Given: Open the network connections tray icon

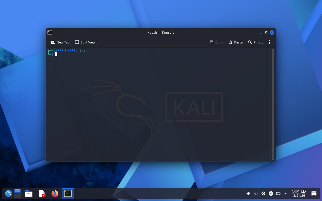Looking at the screenshot, I should [x=278, y=193].
